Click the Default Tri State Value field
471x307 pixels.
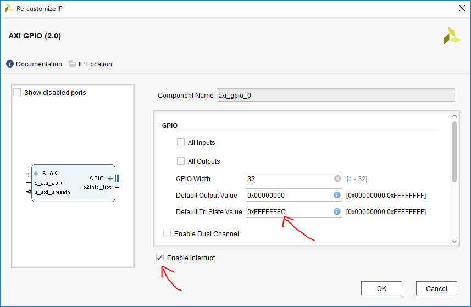pos(289,211)
